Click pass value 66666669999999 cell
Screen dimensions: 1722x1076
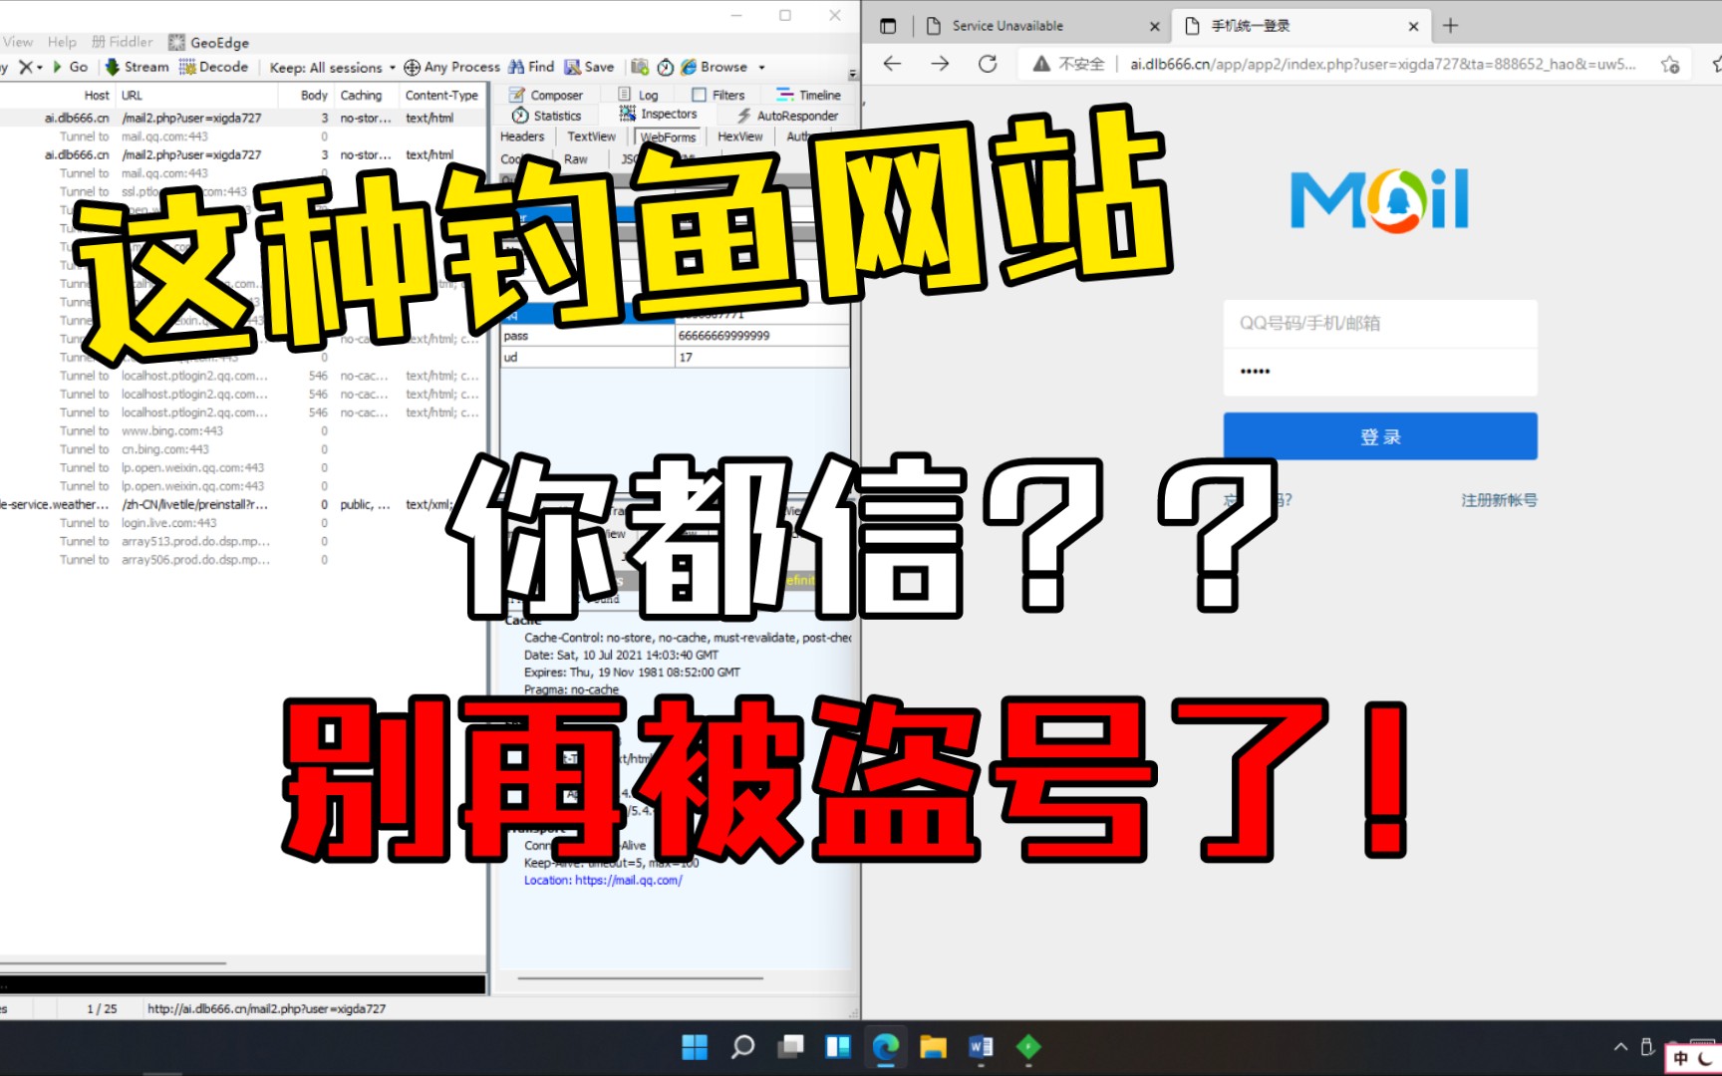[x=762, y=336]
